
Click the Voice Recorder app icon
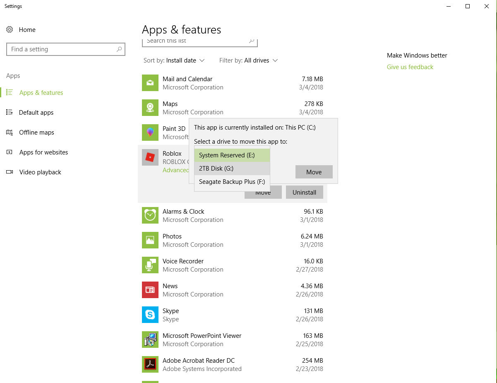tap(150, 265)
